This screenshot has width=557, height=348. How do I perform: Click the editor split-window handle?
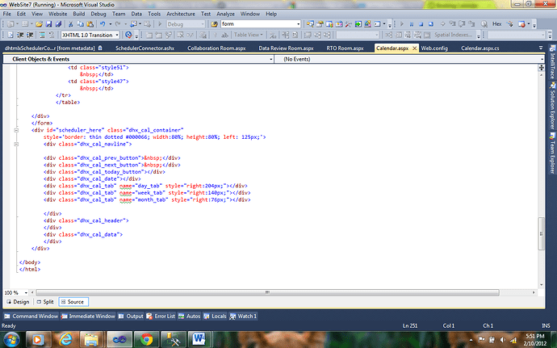(542, 68)
